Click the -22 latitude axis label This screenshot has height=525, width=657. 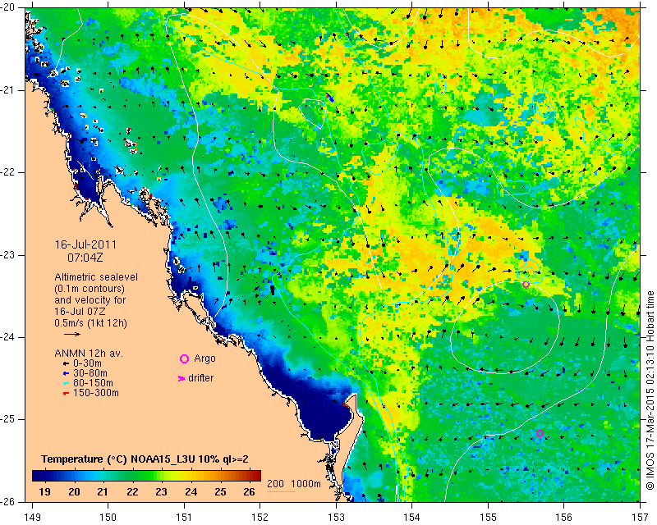(7, 172)
